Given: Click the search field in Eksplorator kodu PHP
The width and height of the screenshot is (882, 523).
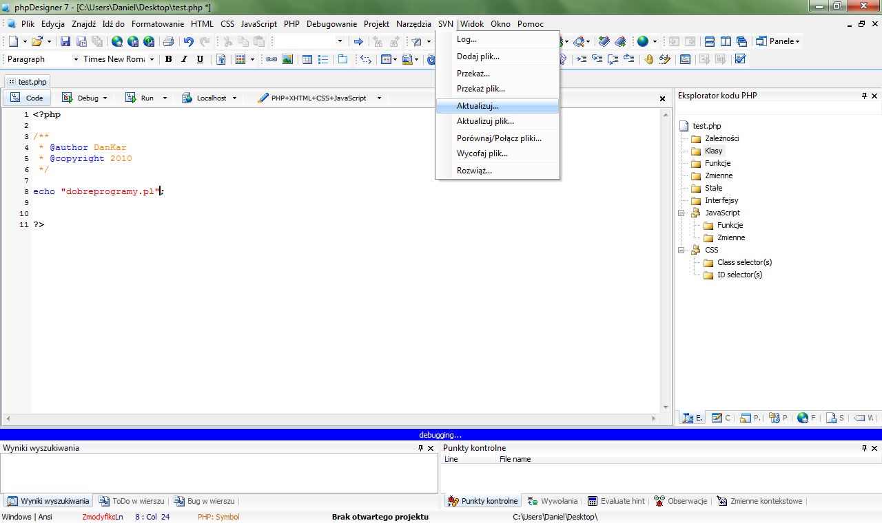Looking at the screenshot, I should [x=778, y=109].
